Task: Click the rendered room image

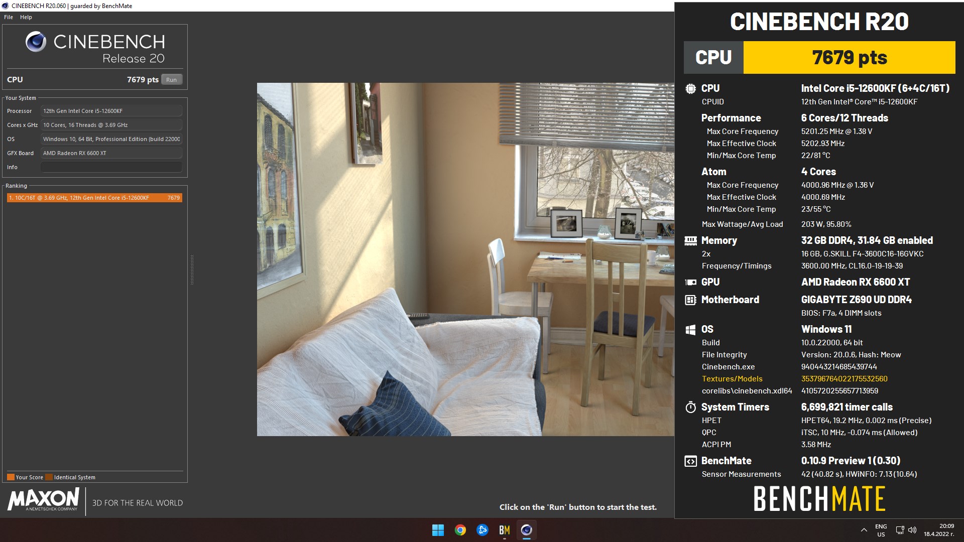Action: coord(465,259)
